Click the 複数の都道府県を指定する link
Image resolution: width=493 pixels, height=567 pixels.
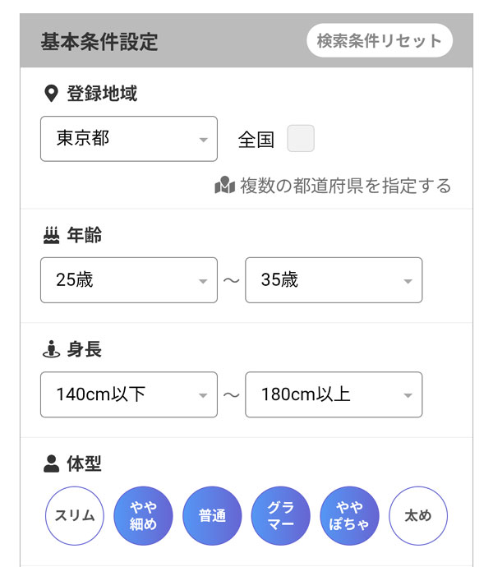345,186
